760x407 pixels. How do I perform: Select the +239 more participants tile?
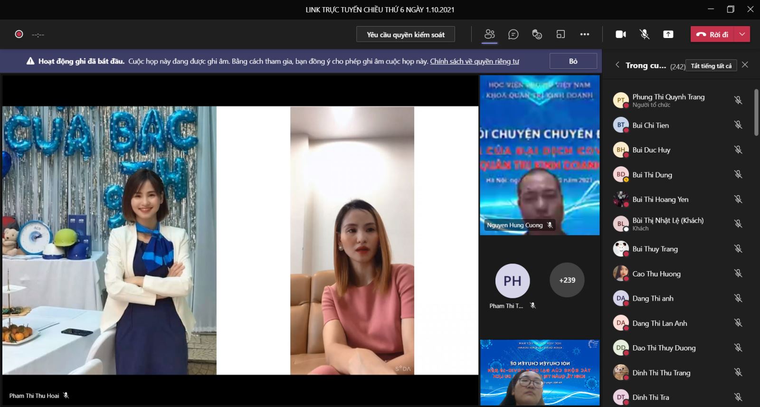(567, 280)
